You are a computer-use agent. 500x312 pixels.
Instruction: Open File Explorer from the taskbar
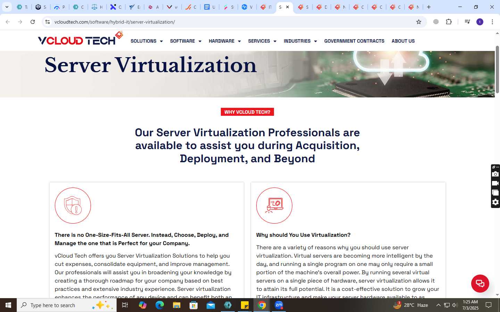177,305
